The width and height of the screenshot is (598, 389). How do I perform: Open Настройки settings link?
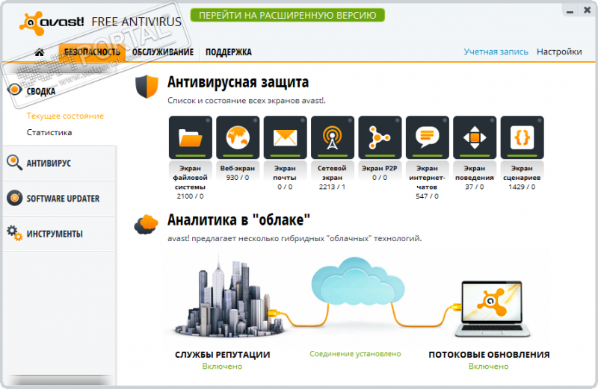559,52
